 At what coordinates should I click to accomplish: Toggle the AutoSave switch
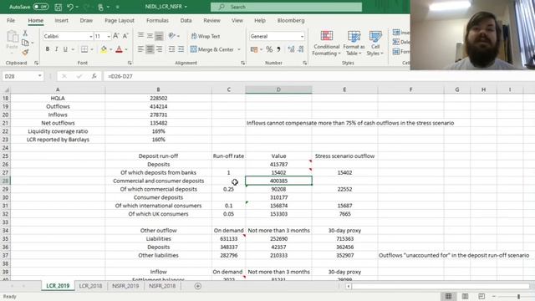[41, 7]
